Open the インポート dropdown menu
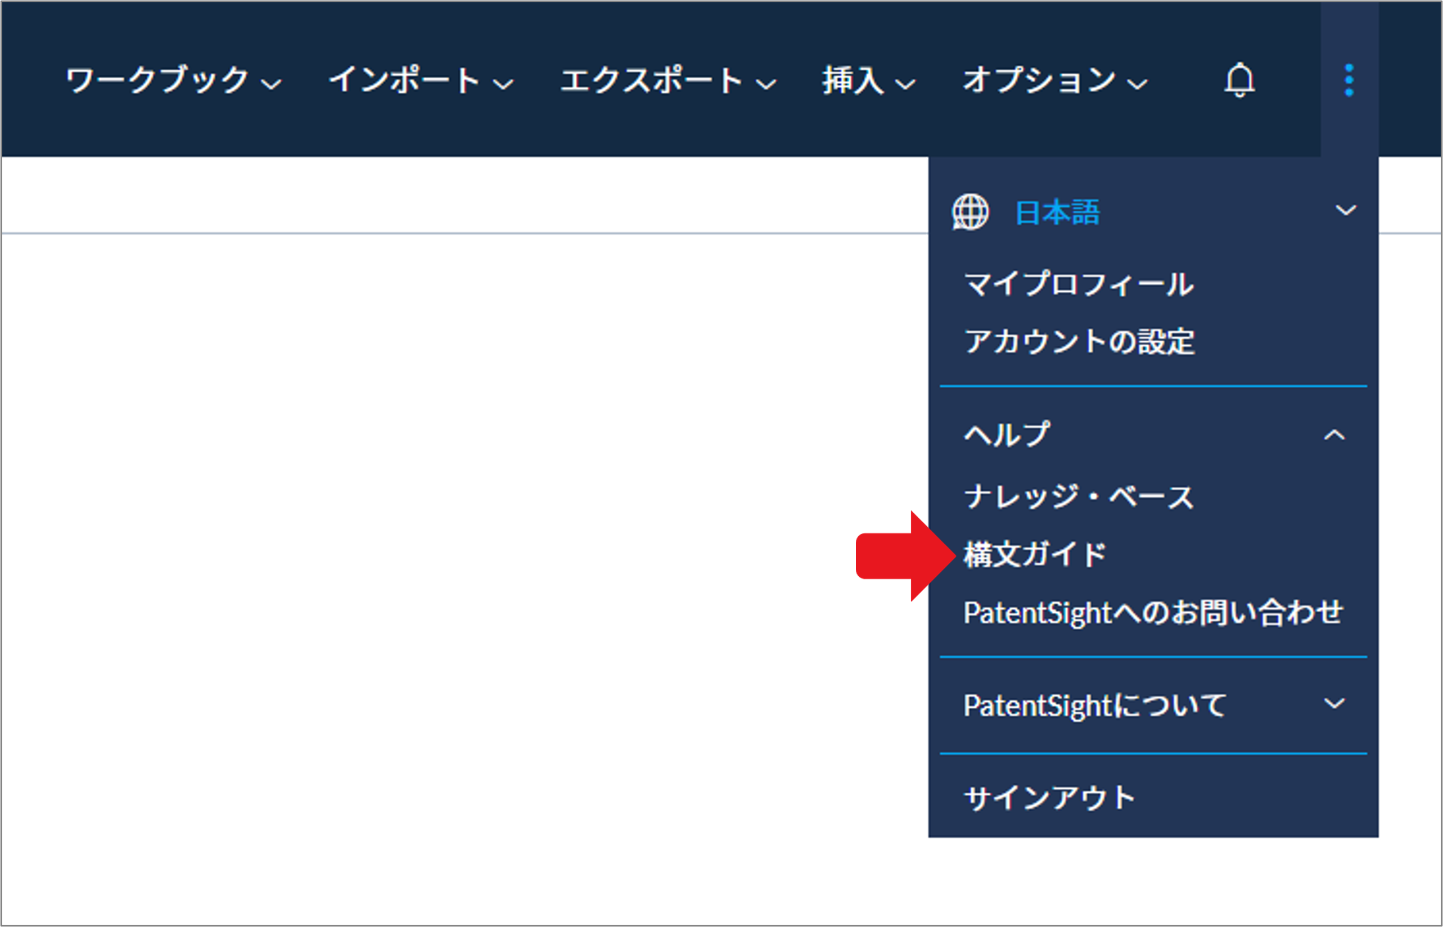The width and height of the screenshot is (1443, 927). pyautogui.click(x=420, y=80)
